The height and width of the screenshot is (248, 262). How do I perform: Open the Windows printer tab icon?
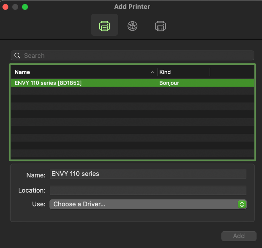(x=160, y=26)
